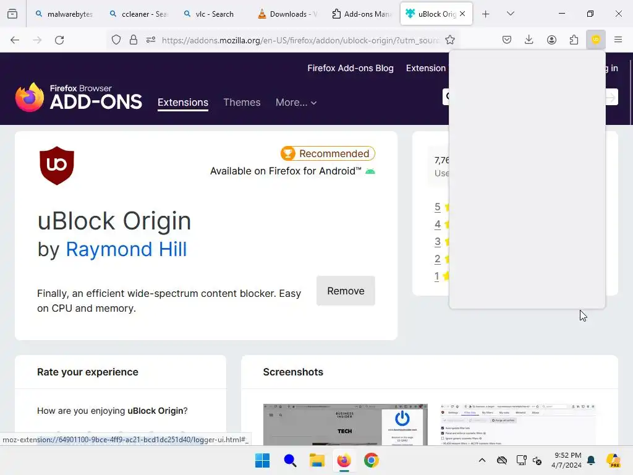Screen dimensions: 633x475
Task: Open Windows Search from taskbar
Action: click(290, 460)
